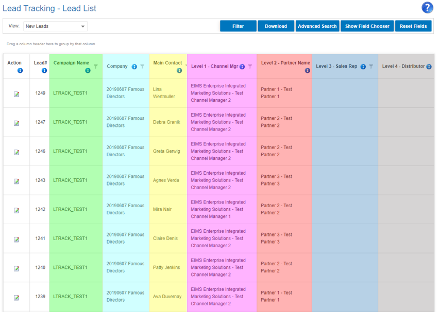The image size is (439, 312).
Task: Sort by Level 3 - Sales Rep header label
Action: click(336, 66)
